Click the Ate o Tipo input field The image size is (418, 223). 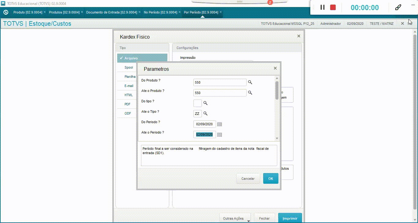click(198, 114)
